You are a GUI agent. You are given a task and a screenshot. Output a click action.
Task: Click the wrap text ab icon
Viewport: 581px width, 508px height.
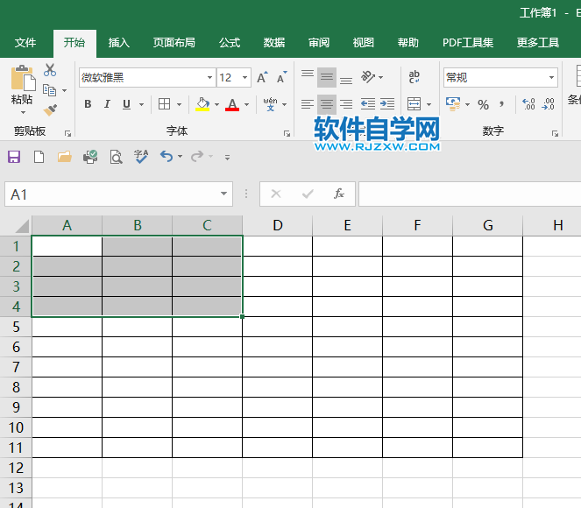pyautogui.click(x=414, y=77)
